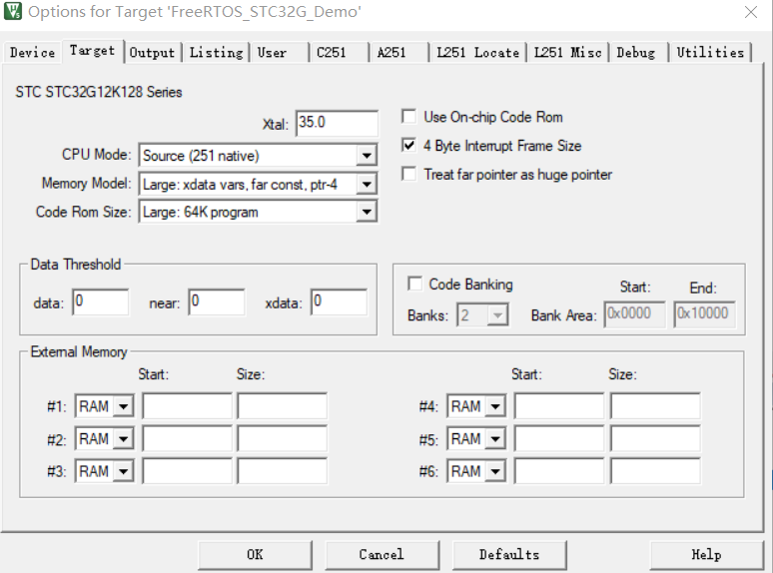The height and width of the screenshot is (573, 773).
Task: Click the Help button
Action: 706,555
